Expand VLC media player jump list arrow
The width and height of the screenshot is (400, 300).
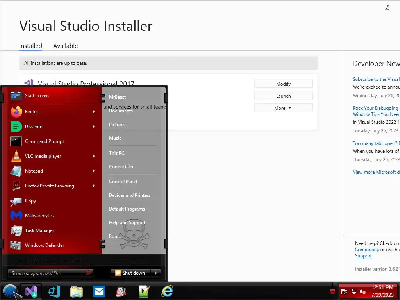[x=94, y=156]
